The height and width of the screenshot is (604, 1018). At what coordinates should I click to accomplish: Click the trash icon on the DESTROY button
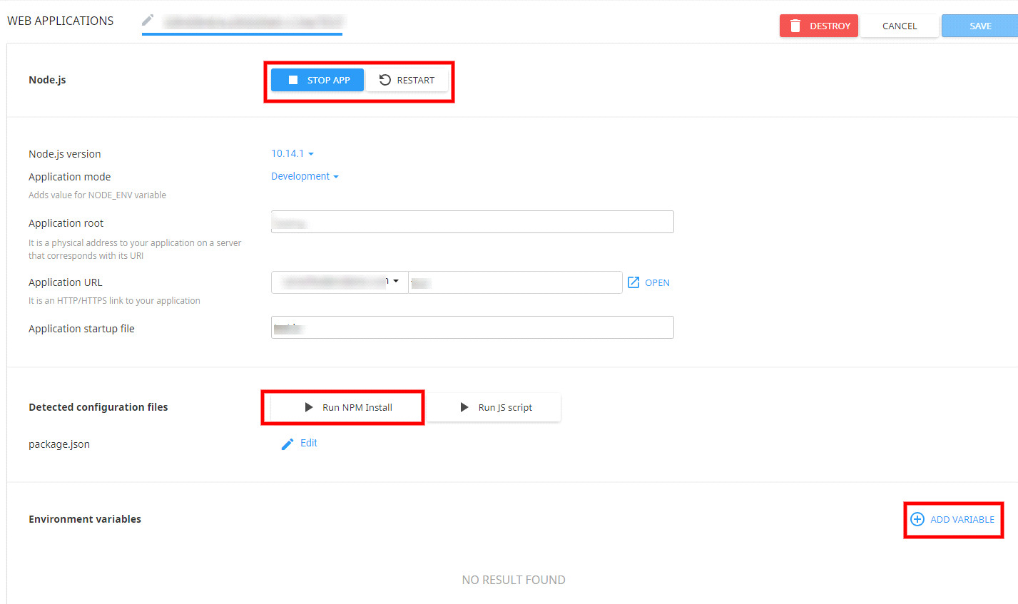[x=795, y=25]
